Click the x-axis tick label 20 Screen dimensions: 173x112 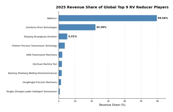[92, 101]
